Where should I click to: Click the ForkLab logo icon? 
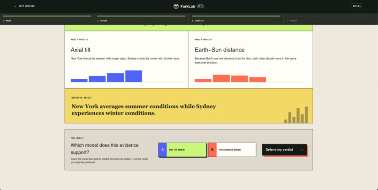(176, 6)
